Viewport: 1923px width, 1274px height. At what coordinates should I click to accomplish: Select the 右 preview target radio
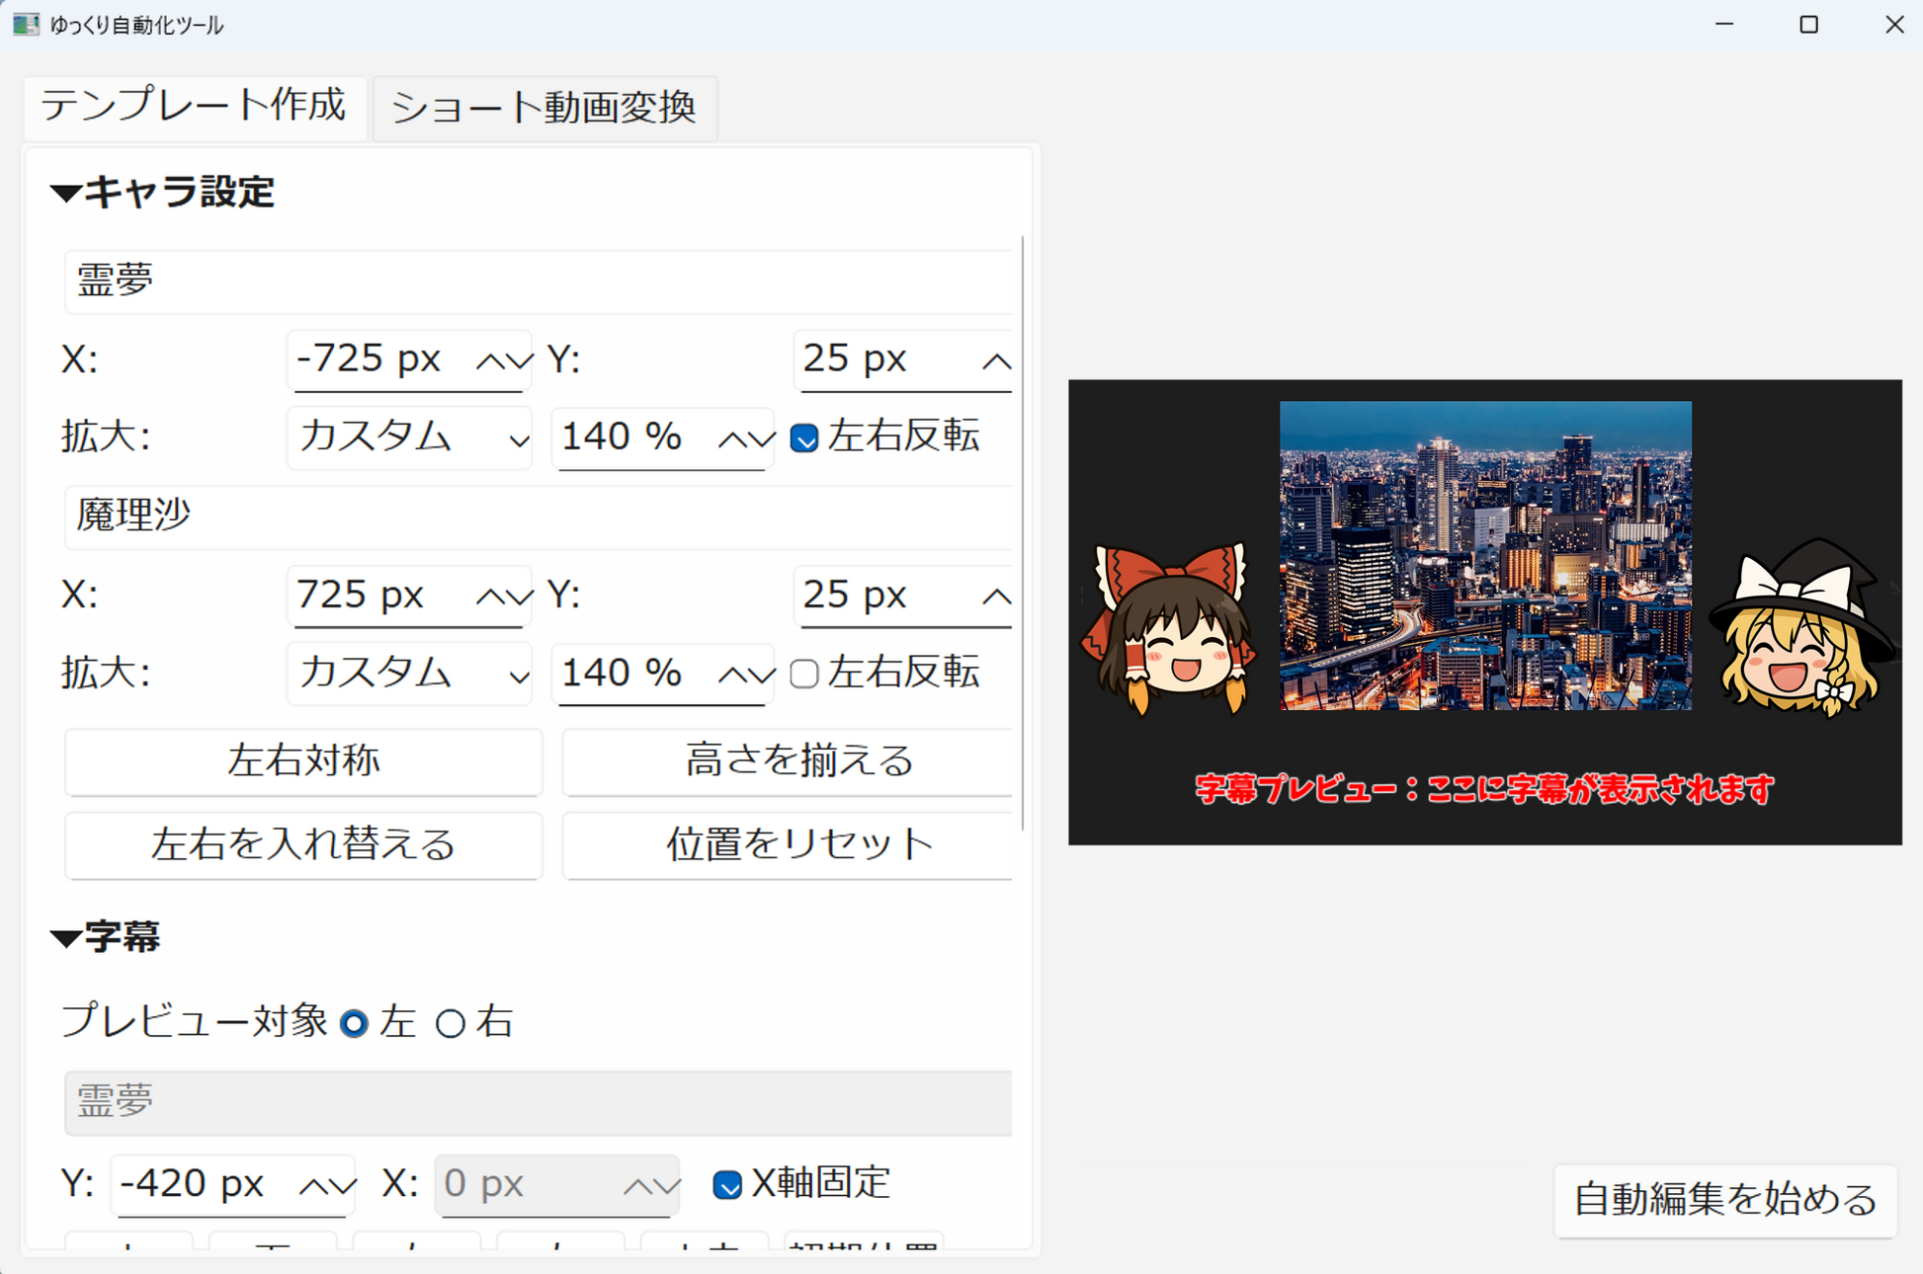tap(451, 1023)
